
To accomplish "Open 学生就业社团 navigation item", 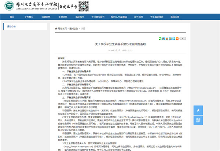I will tap(157, 17).
